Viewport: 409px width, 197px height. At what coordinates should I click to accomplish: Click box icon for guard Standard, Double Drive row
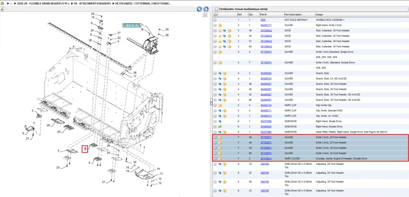220,63
